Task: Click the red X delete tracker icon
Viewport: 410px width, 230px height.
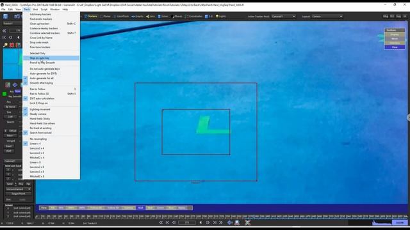Action: click(12, 45)
